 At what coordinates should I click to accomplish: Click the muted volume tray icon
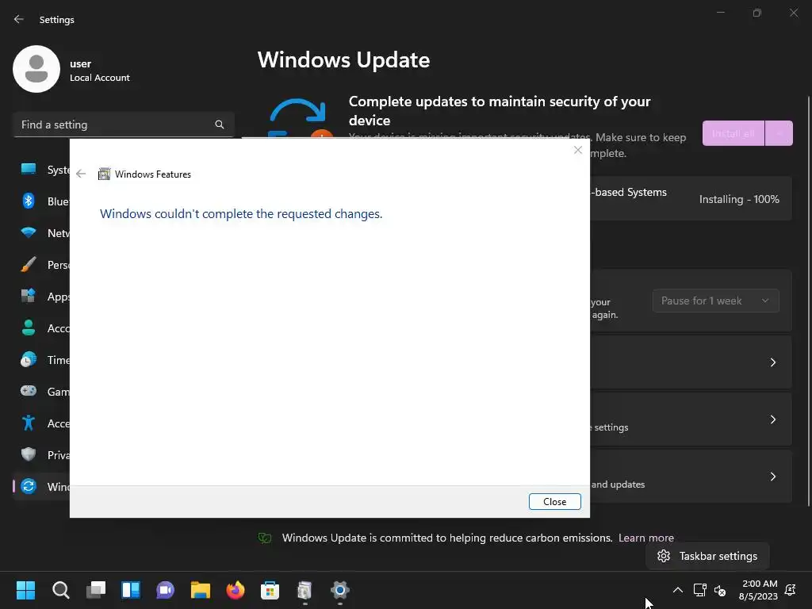pos(720,590)
